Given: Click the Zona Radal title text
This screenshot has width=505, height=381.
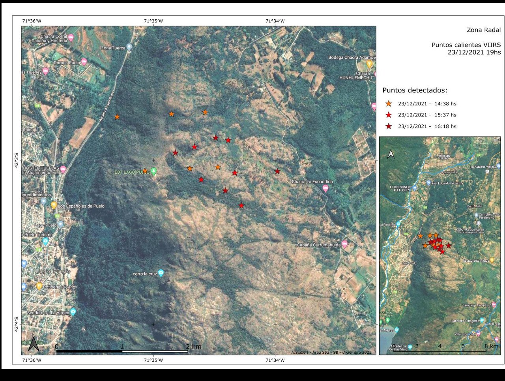Looking at the screenshot, I should tap(483, 30).
